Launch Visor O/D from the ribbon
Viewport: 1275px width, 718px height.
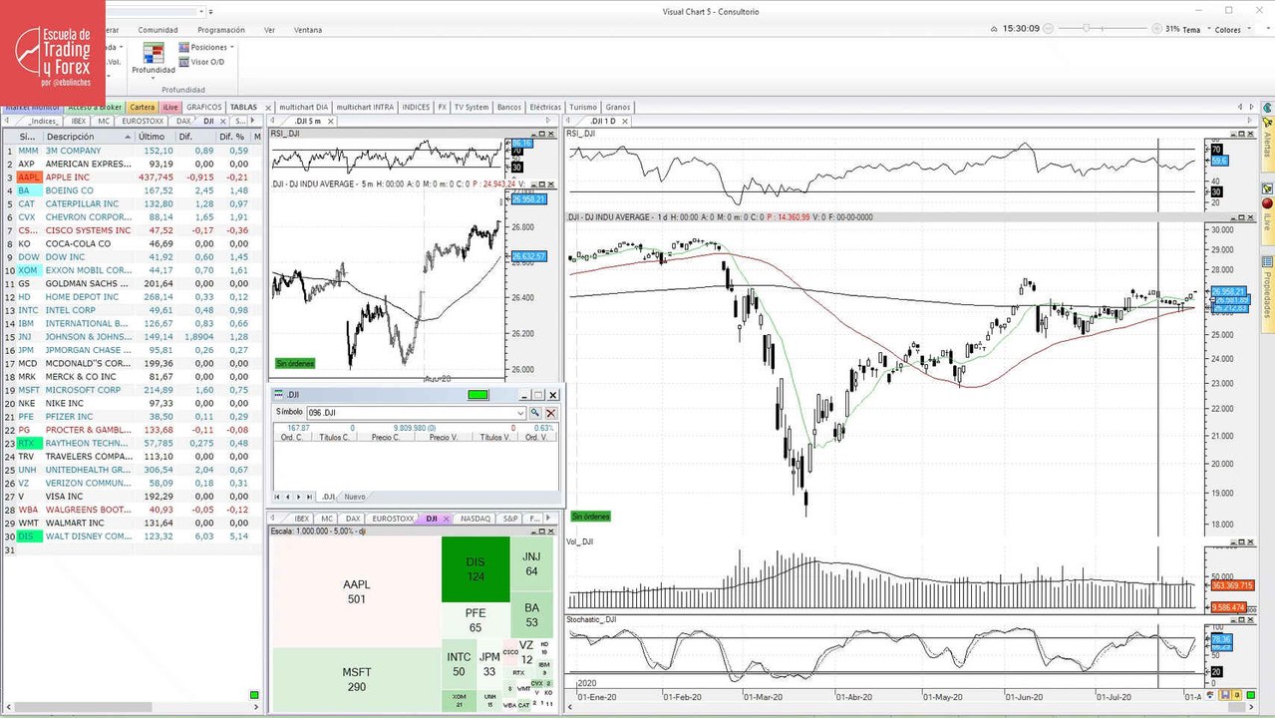click(201, 62)
